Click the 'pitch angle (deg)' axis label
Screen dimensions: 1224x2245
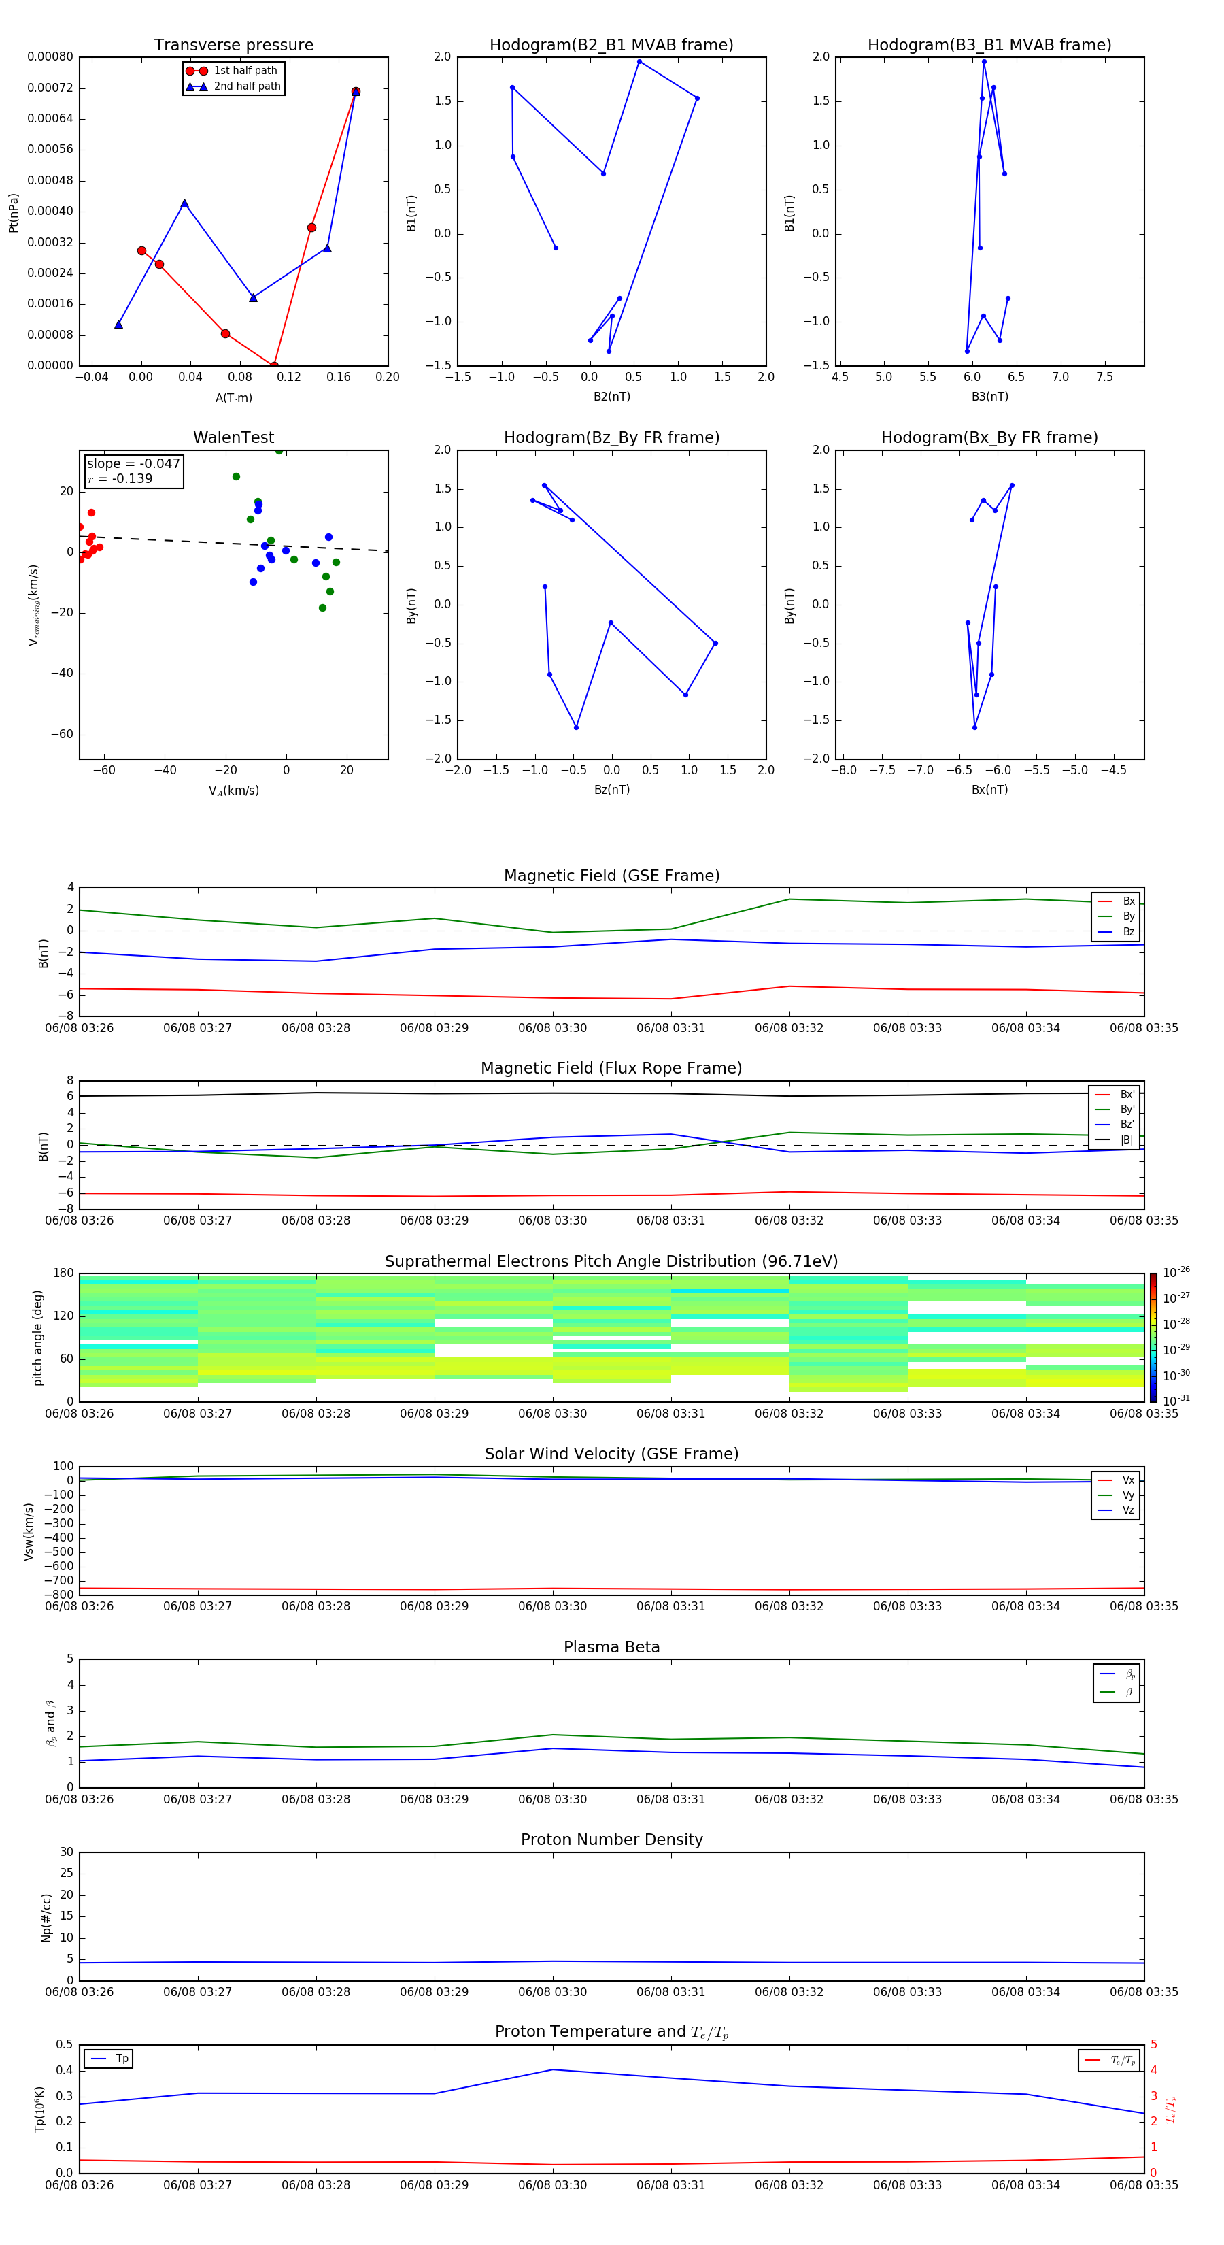[37, 1337]
